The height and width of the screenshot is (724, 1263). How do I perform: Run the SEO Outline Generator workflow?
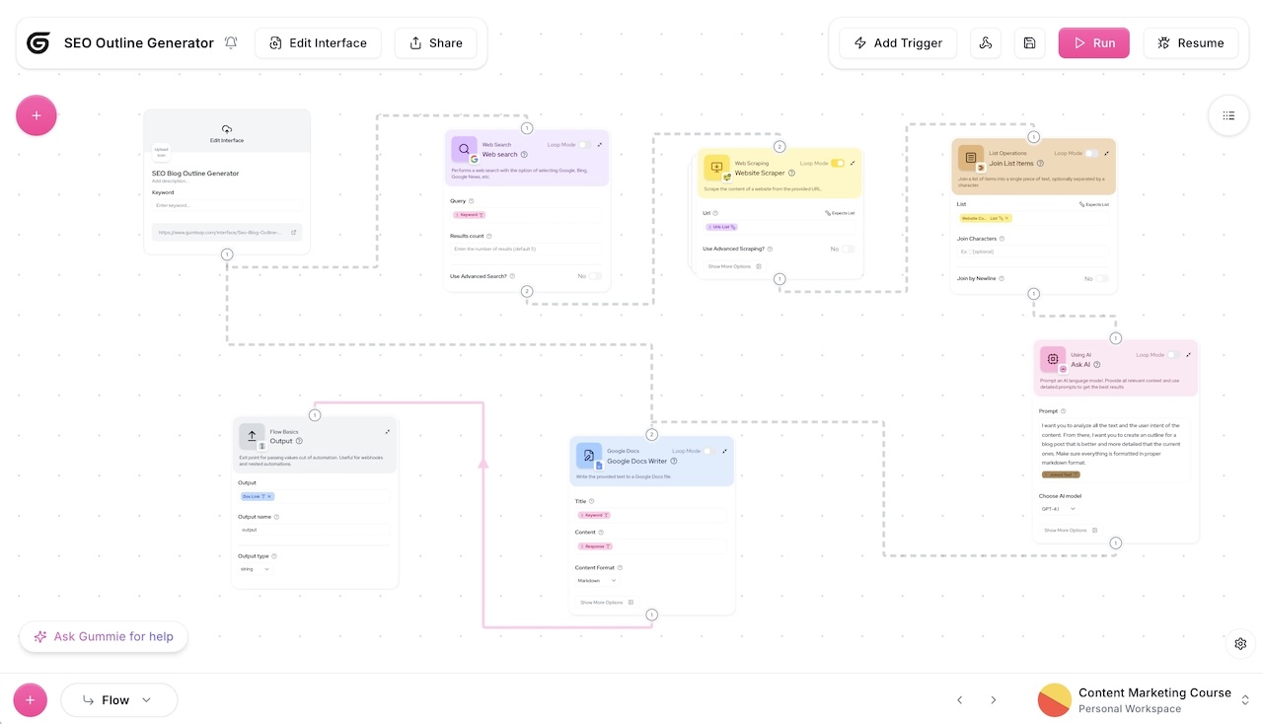[x=1093, y=42]
